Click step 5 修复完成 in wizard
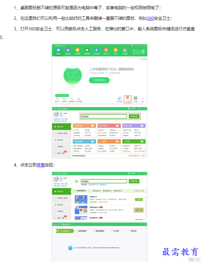201x262 pixels. tap(134, 231)
